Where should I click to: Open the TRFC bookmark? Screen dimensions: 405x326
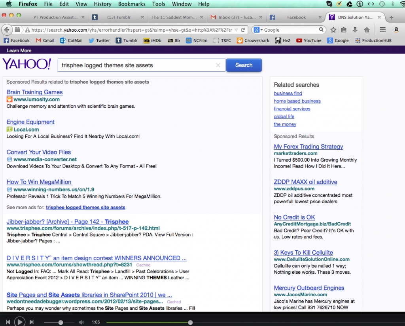click(x=222, y=40)
